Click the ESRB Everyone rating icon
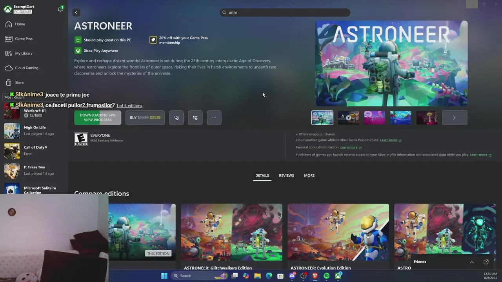The width and height of the screenshot is (502, 282). click(81, 139)
